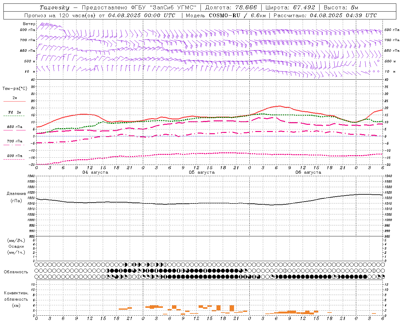Click the Рассчитано: 04.08.2025 04:39 UTC timestamp
The height and width of the screenshot is (321, 401).
325,15
